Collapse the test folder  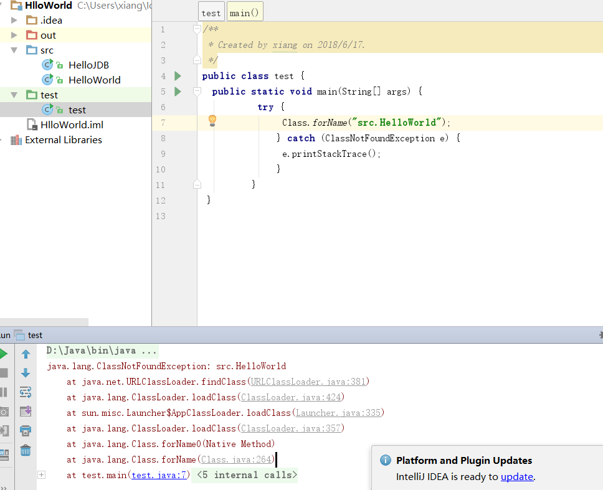click(x=14, y=95)
